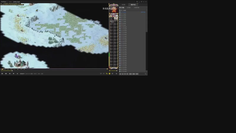Click the second status badge after the time display
236x133 pixels.
(35, 74)
